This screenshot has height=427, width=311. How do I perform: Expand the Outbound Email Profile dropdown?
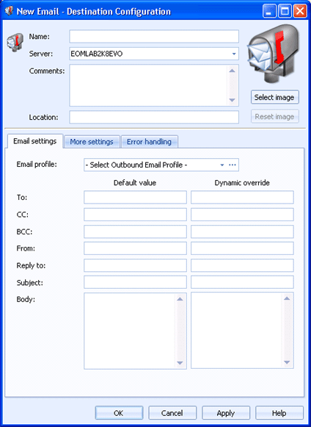(222, 165)
